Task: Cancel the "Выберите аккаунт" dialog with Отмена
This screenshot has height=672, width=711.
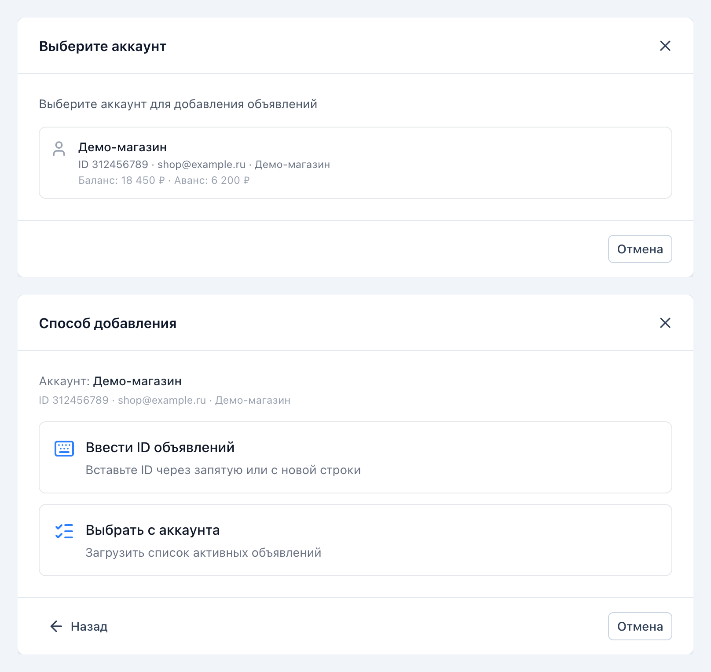Action: (x=640, y=249)
